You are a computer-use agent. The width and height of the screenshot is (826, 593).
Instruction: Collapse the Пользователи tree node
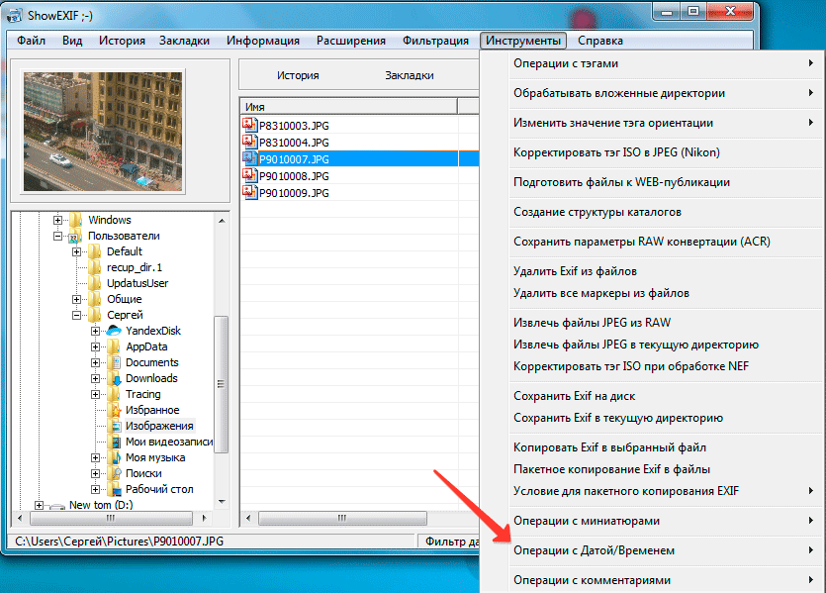[58, 236]
